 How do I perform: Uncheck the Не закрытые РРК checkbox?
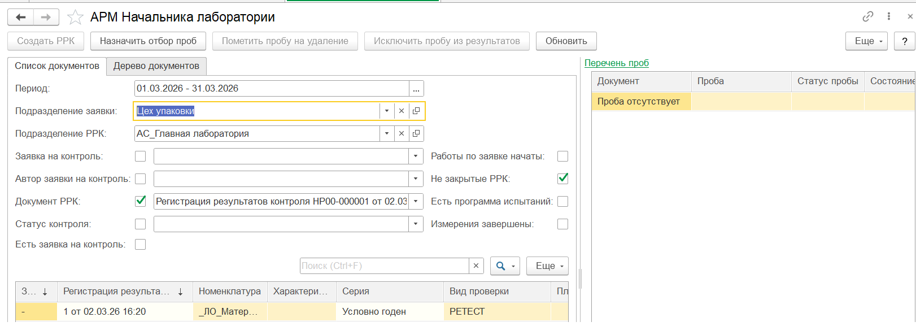tap(563, 179)
